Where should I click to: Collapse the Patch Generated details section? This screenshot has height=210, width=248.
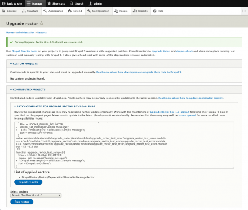coord(55,106)
